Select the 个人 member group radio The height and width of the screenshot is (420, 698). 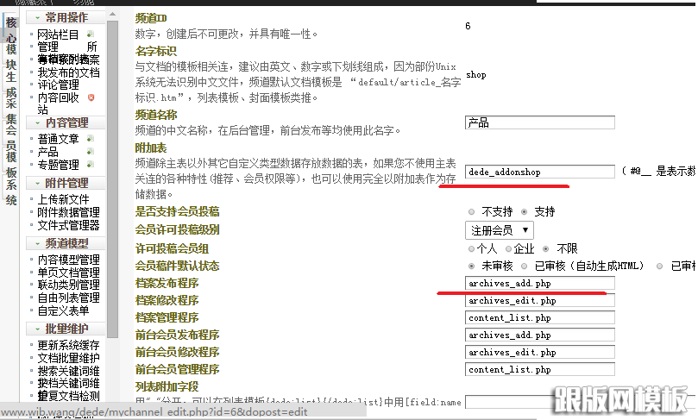470,248
